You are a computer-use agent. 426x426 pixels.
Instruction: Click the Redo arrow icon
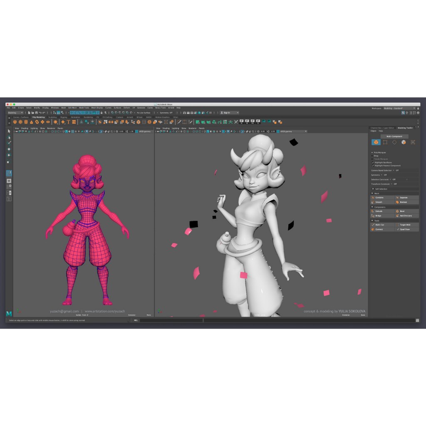coord(44,112)
